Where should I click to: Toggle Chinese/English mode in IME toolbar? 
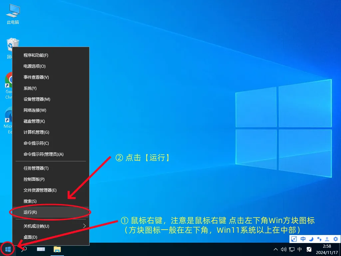[x=303, y=239]
